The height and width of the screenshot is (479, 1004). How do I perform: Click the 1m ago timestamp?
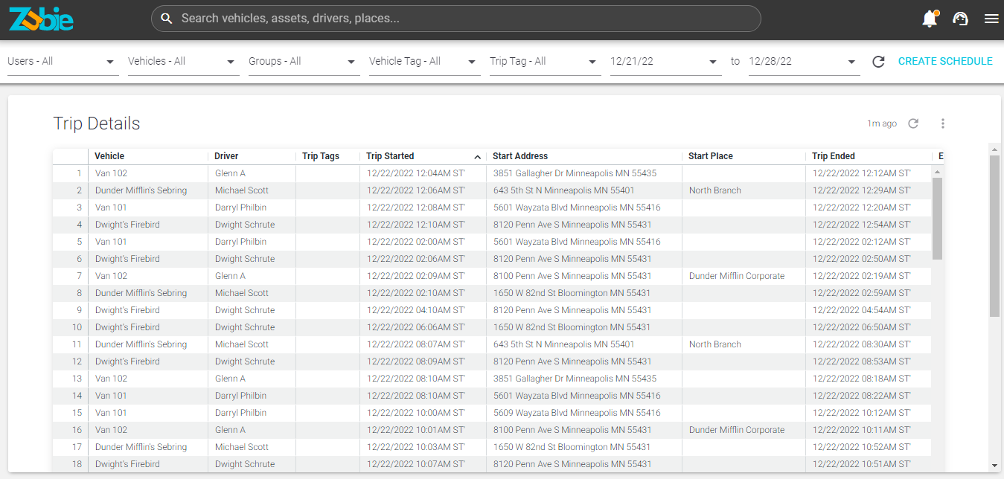tap(882, 123)
